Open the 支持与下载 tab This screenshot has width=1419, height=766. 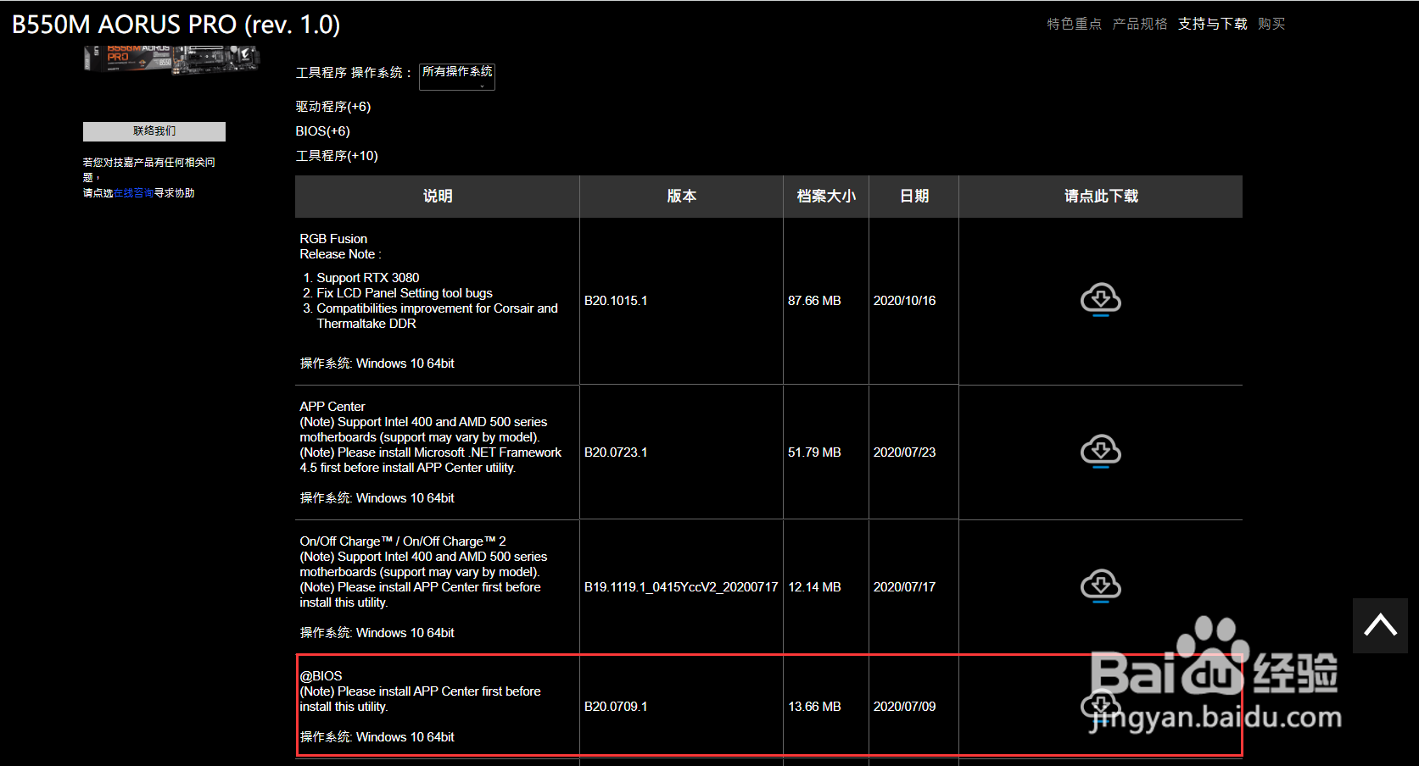click(x=1212, y=24)
